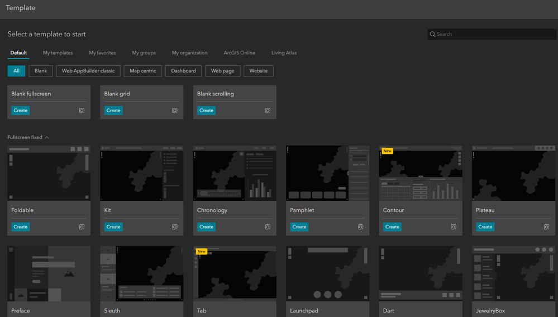Image resolution: width=558 pixels, height=317 pixels.
Task: Select the Tab template thumbnail
Action: 235,273
